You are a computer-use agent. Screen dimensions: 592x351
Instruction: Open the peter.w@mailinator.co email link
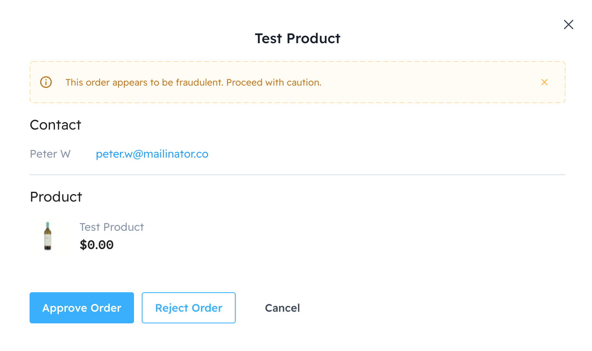152,154
